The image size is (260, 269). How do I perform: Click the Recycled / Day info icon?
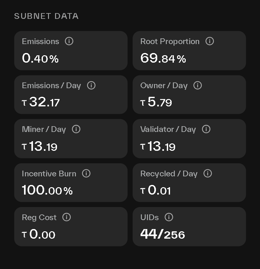(208, 173)
